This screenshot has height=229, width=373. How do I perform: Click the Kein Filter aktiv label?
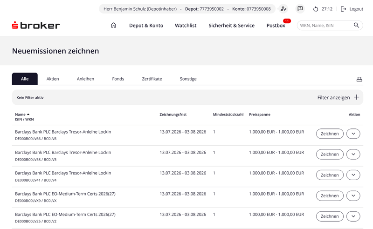point(30,97)
